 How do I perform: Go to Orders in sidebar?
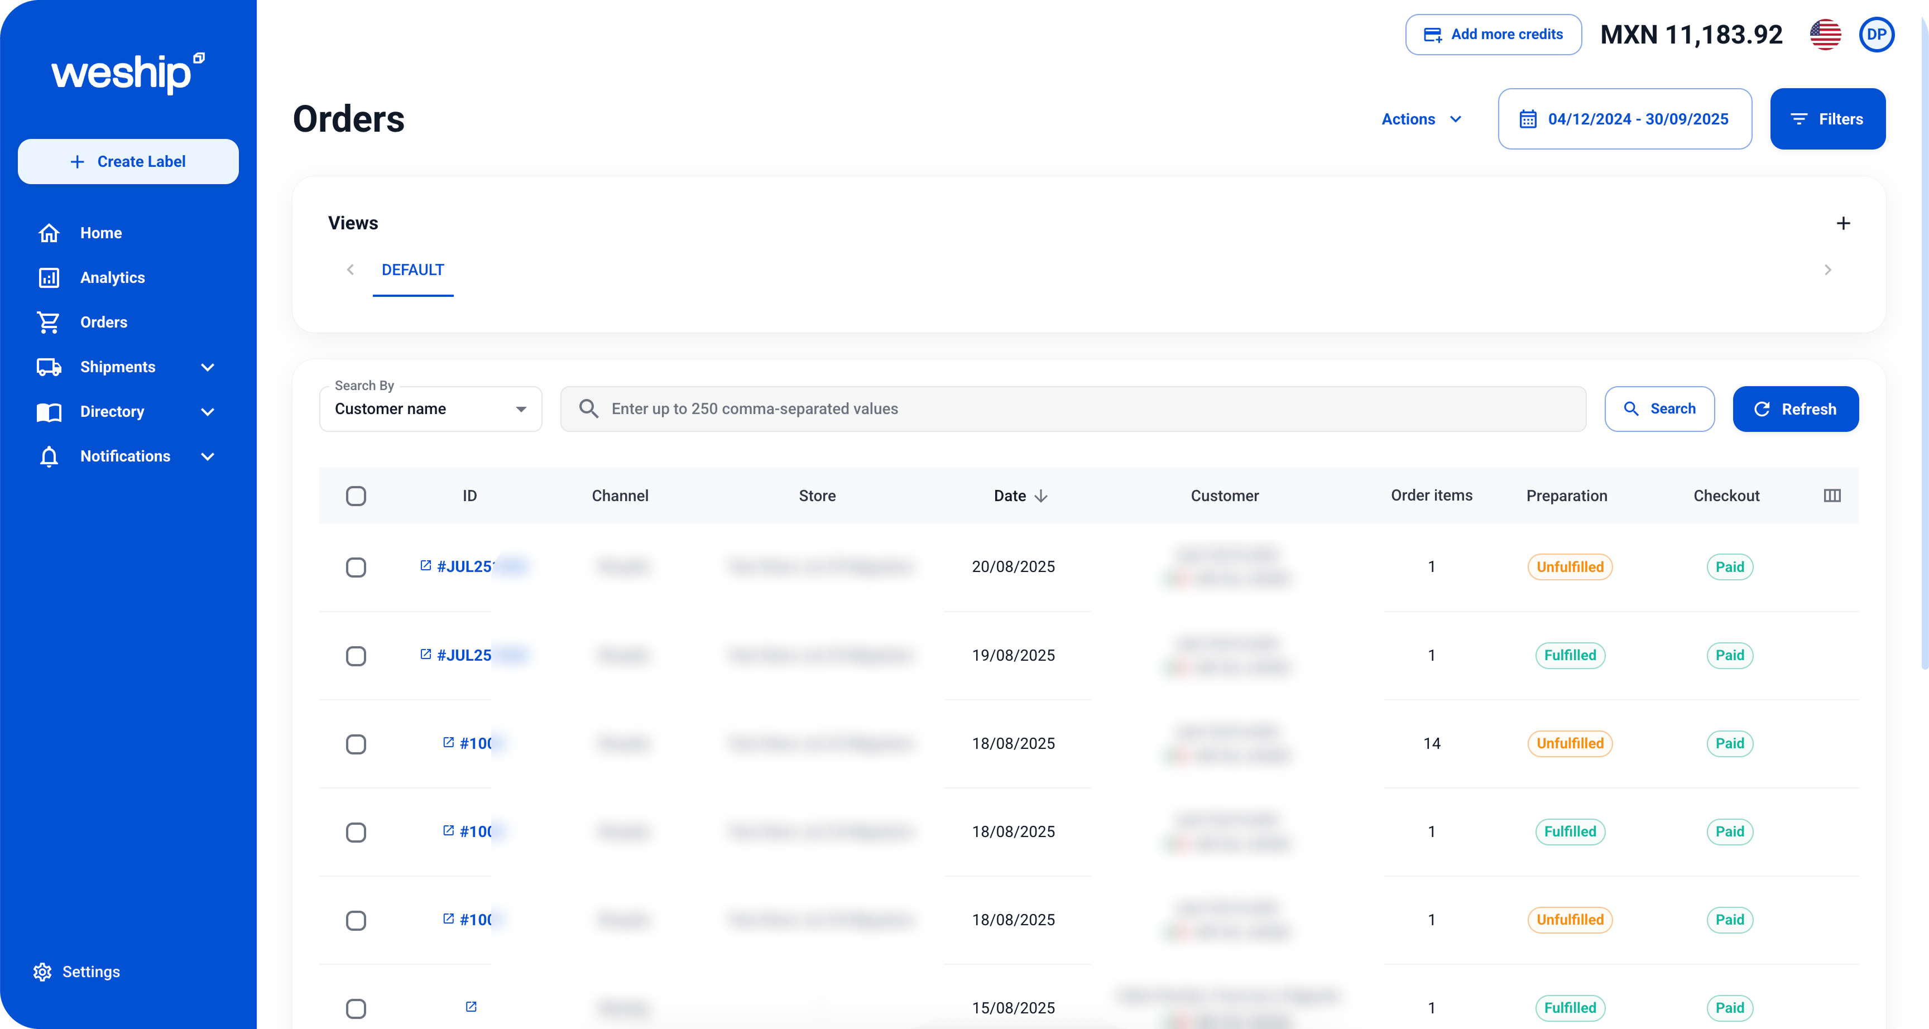point(103,322)
